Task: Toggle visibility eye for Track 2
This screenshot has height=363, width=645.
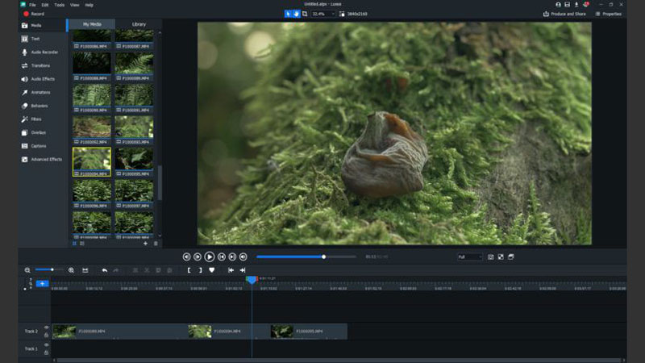Action: (x=46, y=328)
